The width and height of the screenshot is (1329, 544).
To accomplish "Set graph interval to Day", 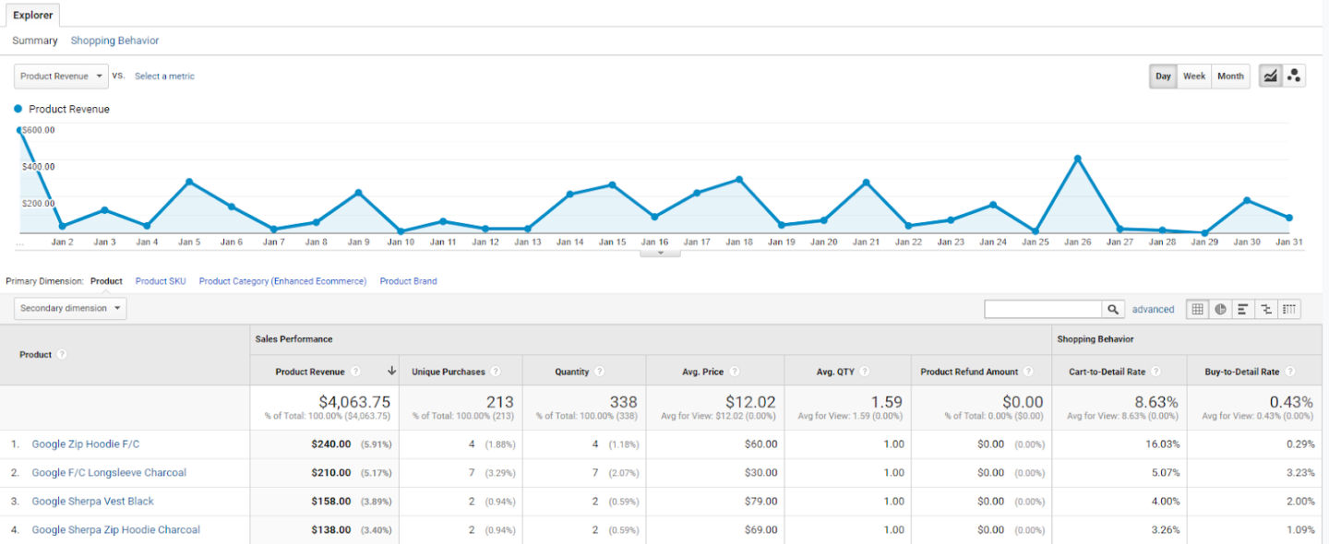I will pos(1163,77).
